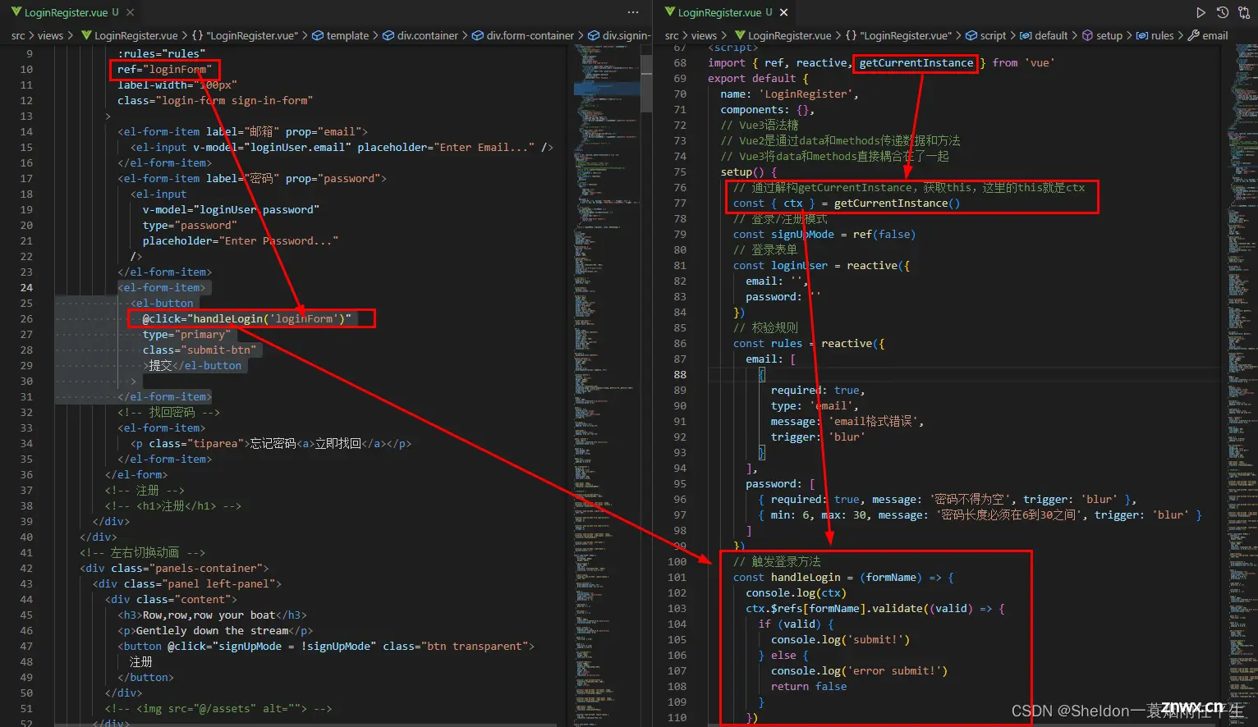1258x727 pixels.
Task: Activate the right LoginRegister.vue editor tab
Action: click(x=719, y=12)
